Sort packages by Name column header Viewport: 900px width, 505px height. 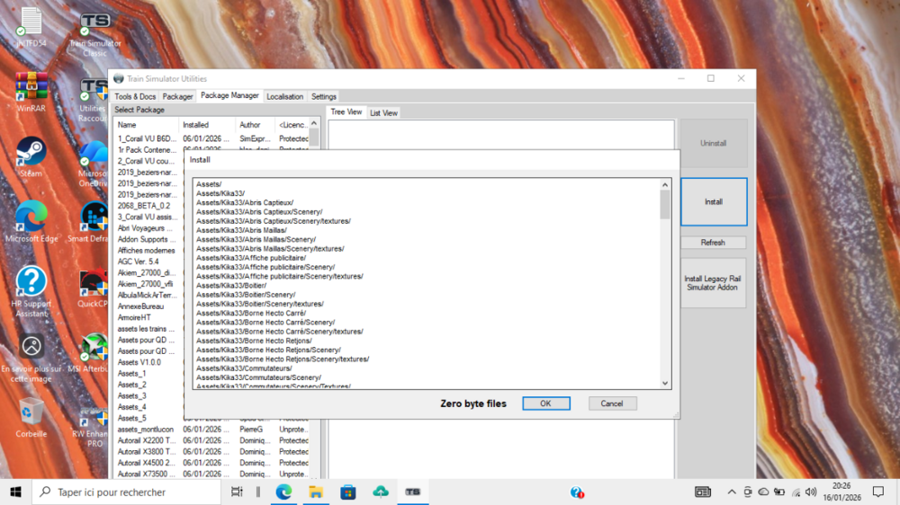(x=146, y=125)
